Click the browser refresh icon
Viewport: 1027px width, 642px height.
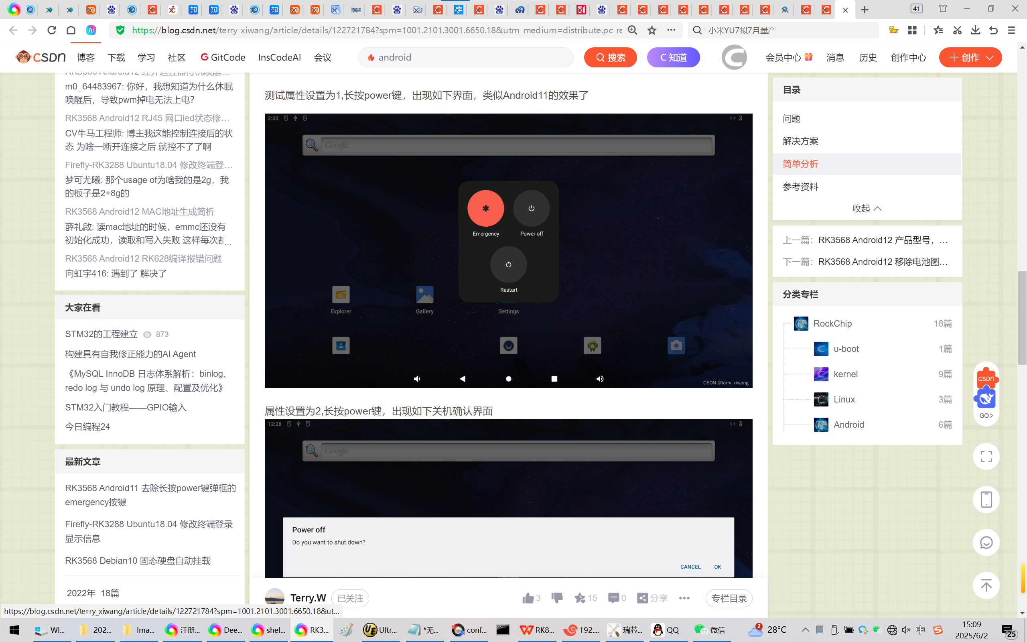pos(52,30)
